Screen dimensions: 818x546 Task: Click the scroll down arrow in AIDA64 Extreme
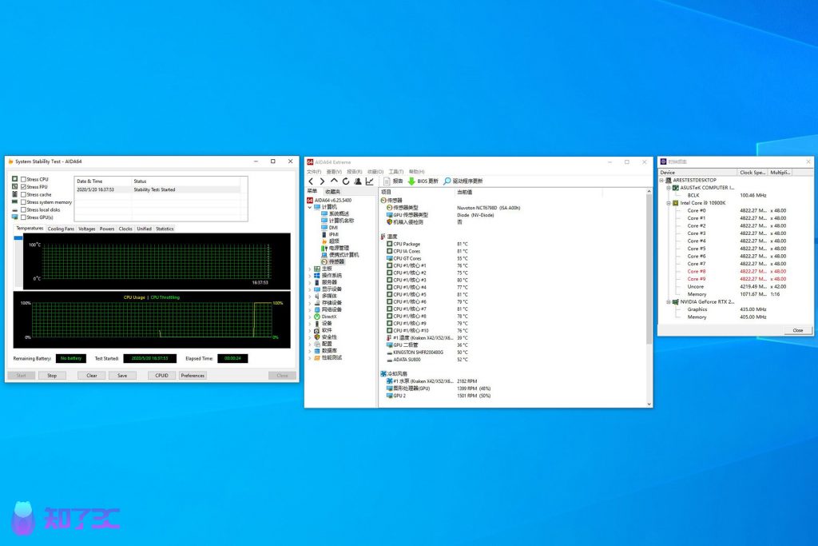649,404
